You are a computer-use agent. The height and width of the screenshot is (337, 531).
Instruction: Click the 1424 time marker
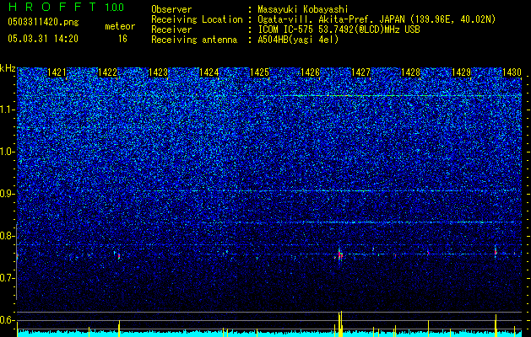(x=209, y=72)
